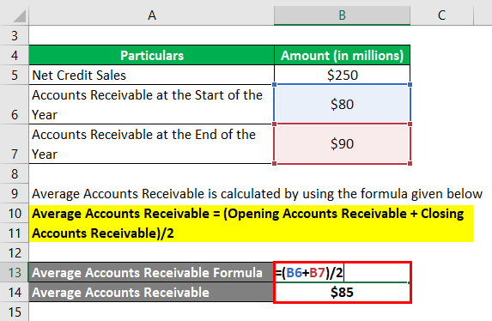This screenshot has height=321, width=492.
Task: Select row 15 header
Action: point(14,312)
